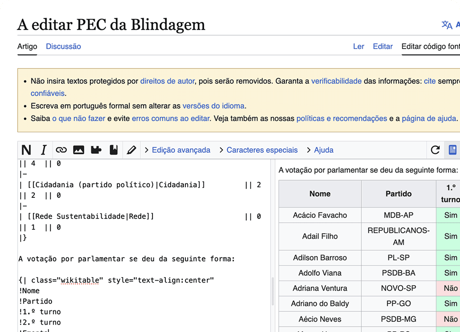Select the Editar código fonte tab

click(x=431, y=47)
